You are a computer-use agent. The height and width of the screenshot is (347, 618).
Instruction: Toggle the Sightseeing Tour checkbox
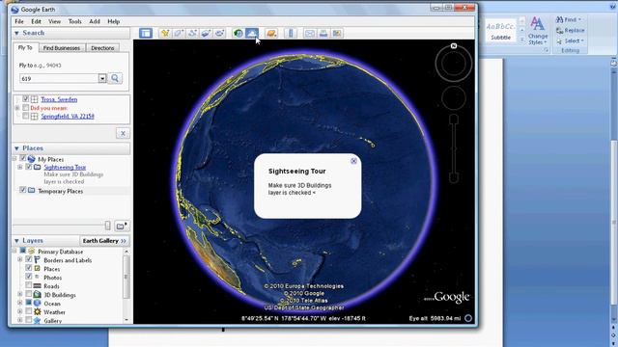(28, 167)
